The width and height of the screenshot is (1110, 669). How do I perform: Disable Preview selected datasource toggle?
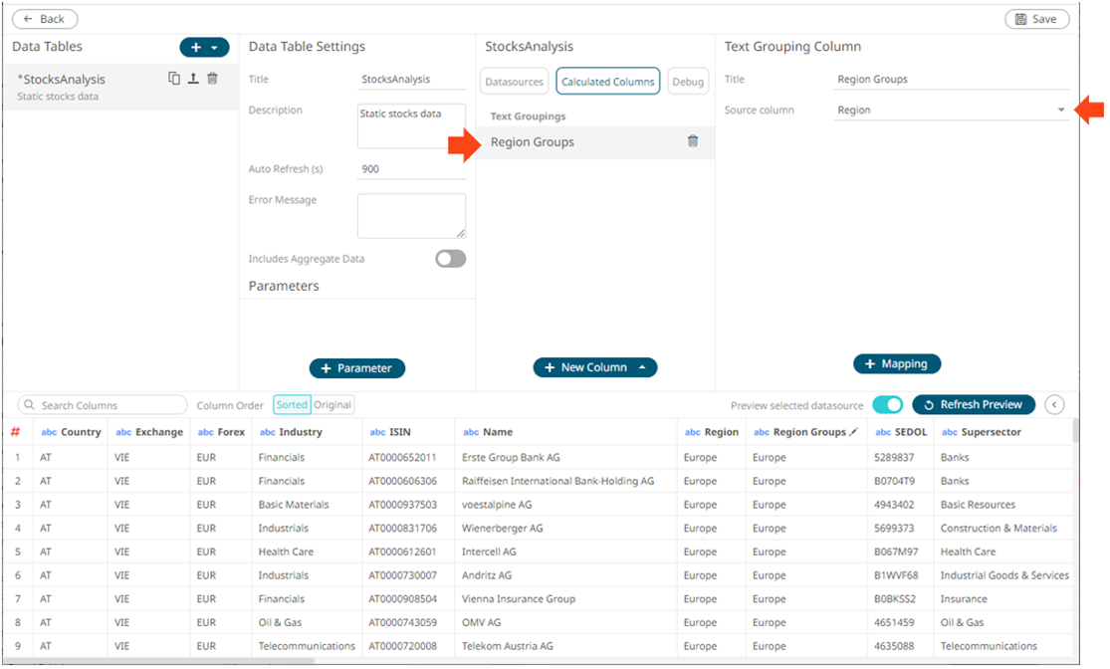887,404
